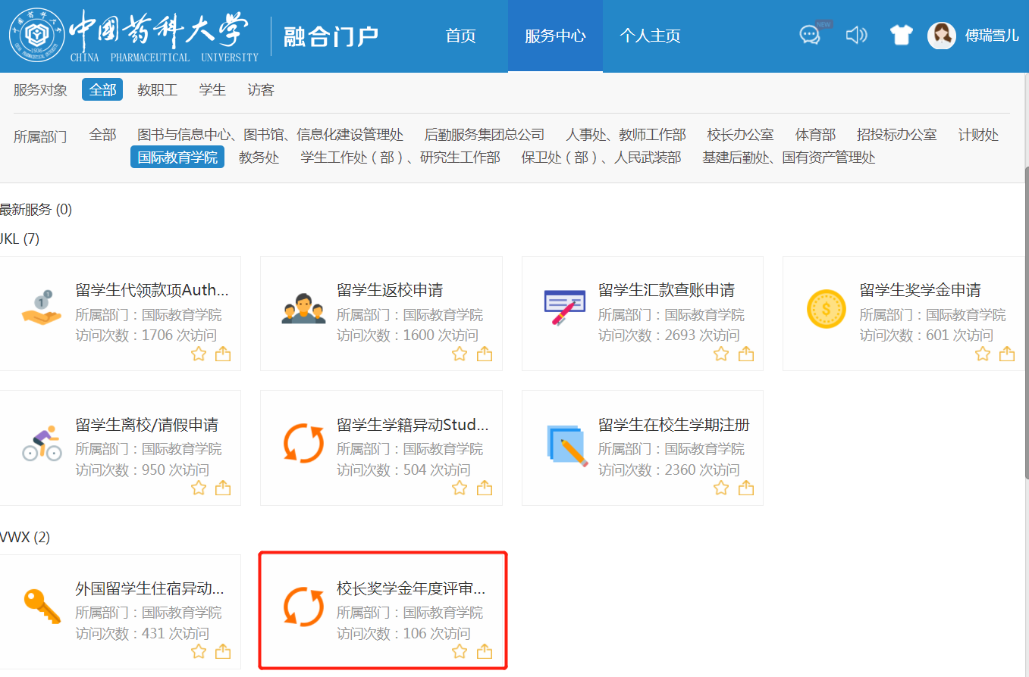Star the 校长奖学金年度评审 service
This screenshot has width=1029, height=677.
[x=460, y=651]
